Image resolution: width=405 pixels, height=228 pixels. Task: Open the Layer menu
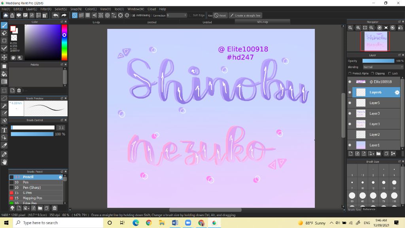click(32, 9)
